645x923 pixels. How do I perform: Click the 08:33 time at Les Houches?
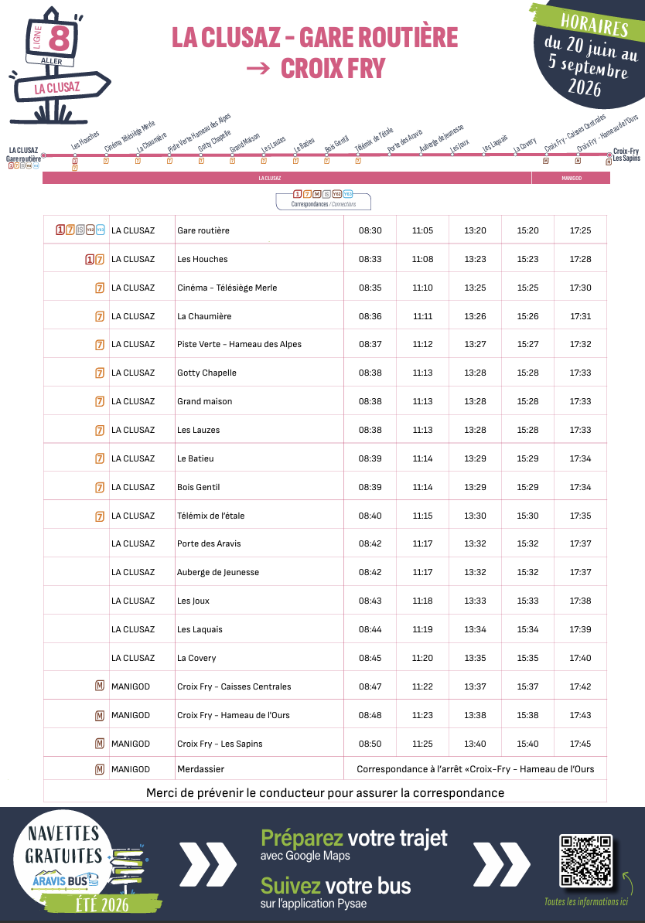pos(370,259)
